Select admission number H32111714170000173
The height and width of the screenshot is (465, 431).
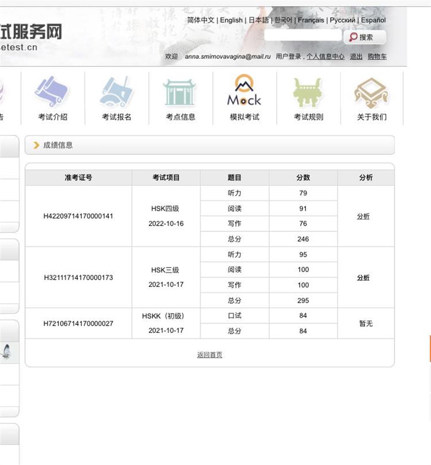[78, 278]
